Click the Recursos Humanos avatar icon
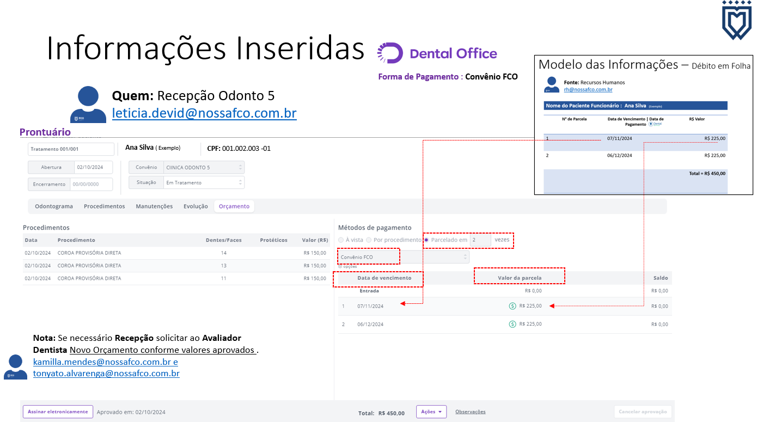Viewport: 757px width, 422px height. point(552,85)
